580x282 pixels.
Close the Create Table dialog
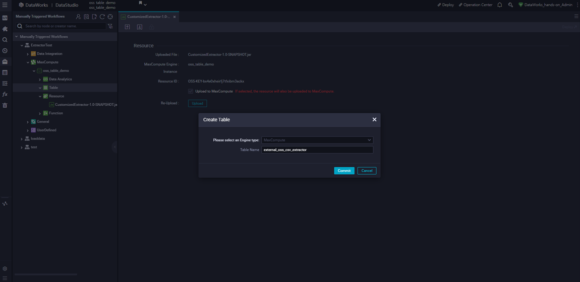(374, 119)
